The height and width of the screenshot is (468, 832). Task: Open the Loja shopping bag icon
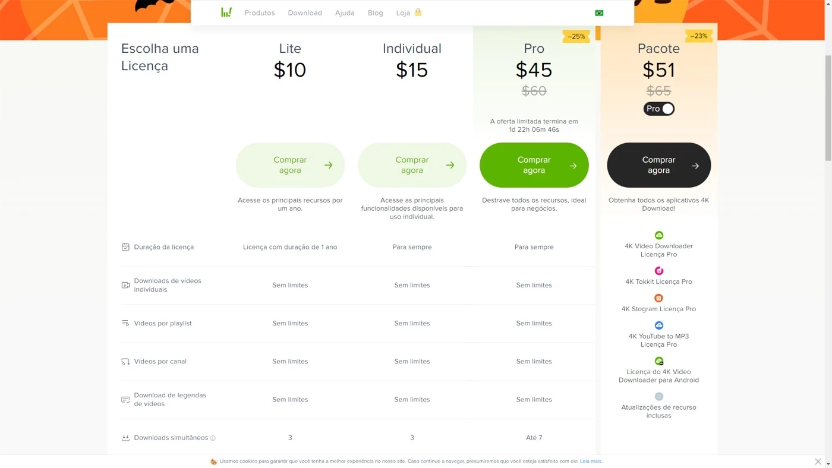(418, 12)
